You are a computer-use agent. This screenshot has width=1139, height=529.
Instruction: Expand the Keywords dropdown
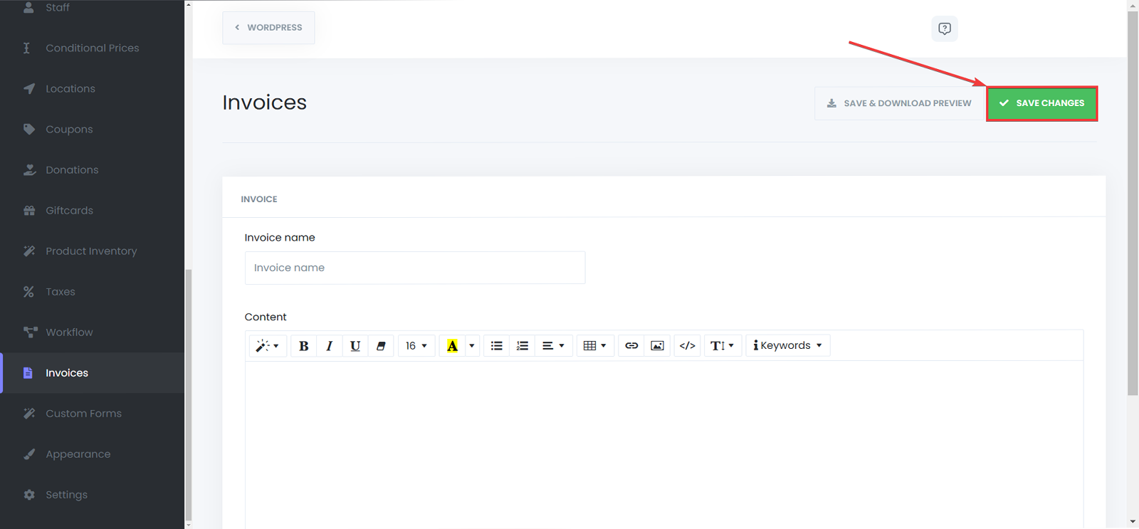(788, 346)
